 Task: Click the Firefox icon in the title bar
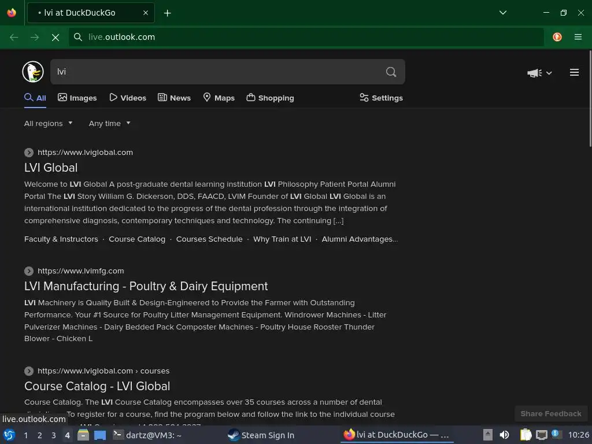point(12,13)
